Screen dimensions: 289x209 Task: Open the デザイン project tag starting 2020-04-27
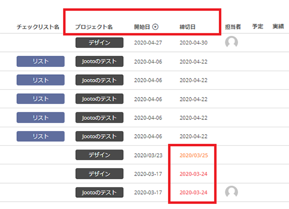(x=100, y=42)
